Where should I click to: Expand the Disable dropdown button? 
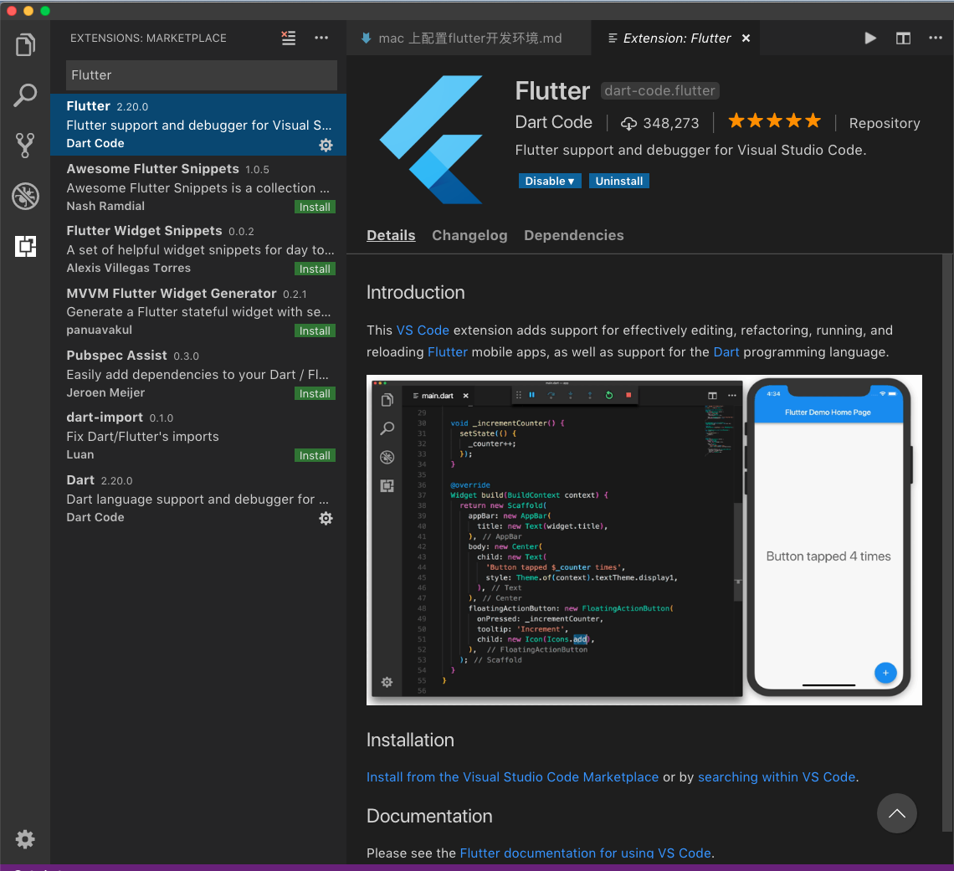coord(549,181)
